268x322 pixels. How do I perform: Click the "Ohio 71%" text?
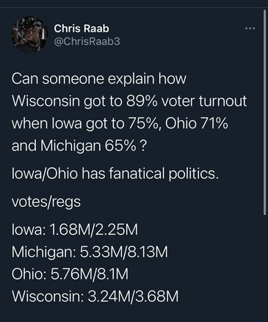click(x=197, y=123)
